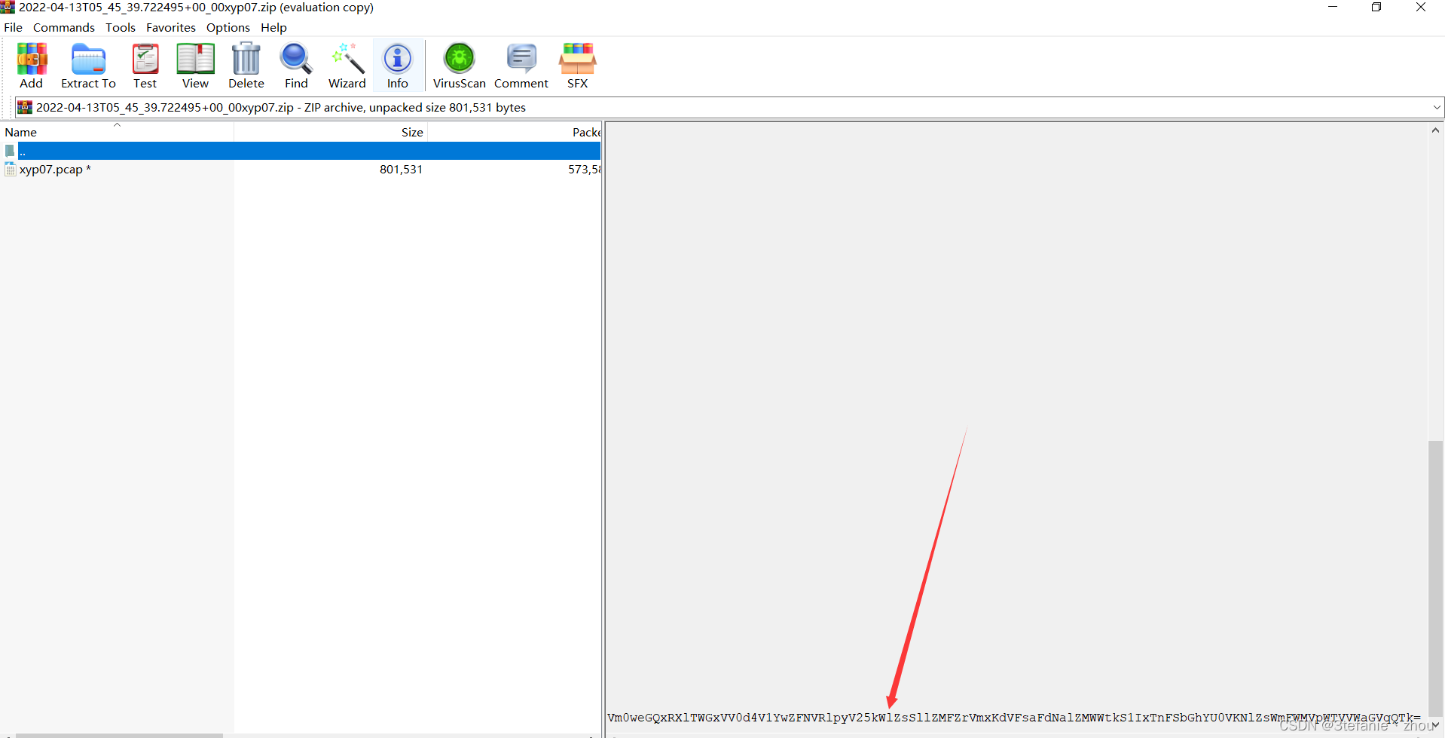1445x738 pixels.
Task: Sort files by Name column
Action: pyautogui.click(x=117, y=132)
